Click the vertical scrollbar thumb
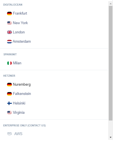The width and height of the screenshot is (113, 141). tap(110, 63)
